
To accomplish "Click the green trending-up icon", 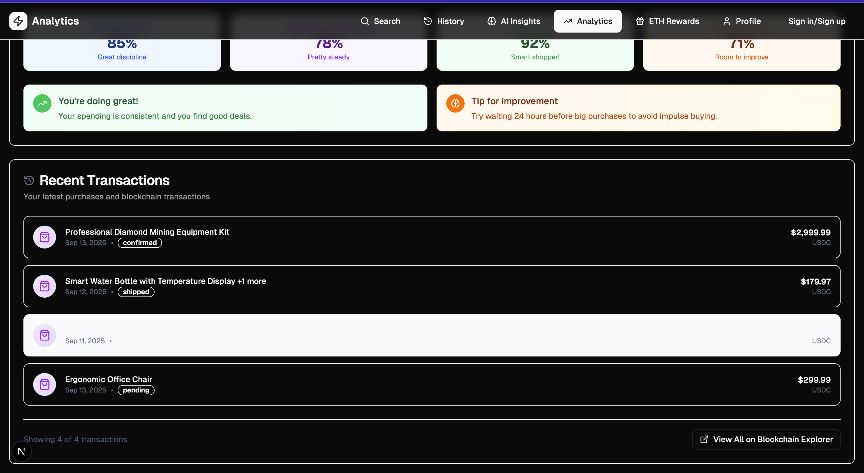I will [x=42, y=104].
